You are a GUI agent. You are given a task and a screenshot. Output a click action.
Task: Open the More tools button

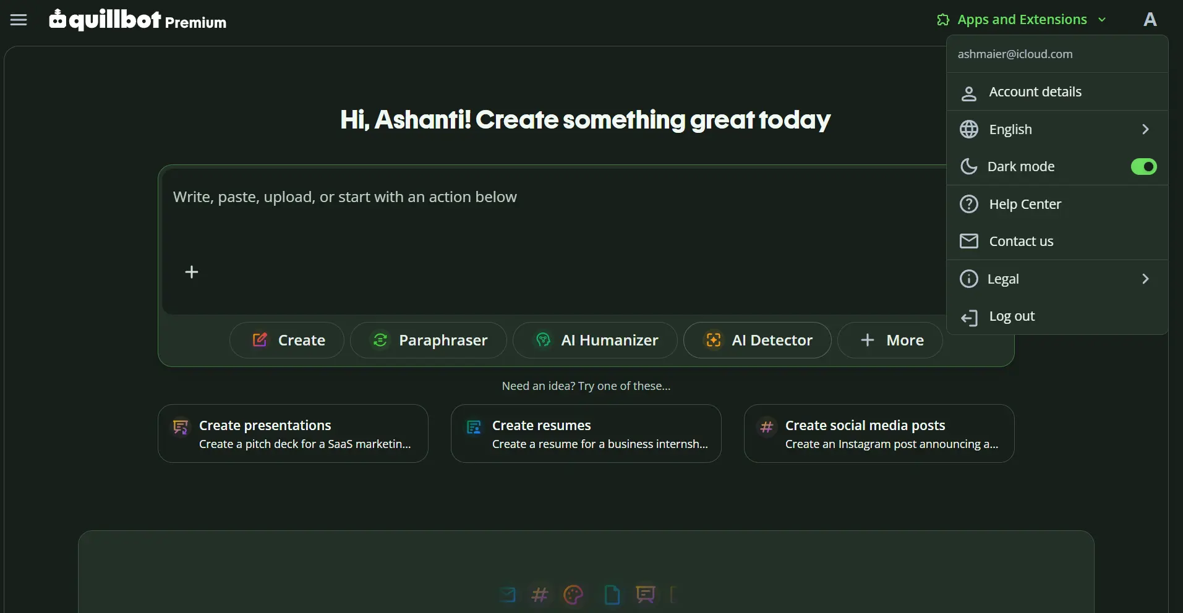(x=890, y=340)
